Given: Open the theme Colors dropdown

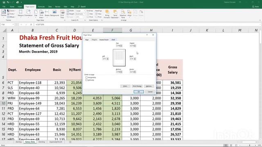Looking at the screenshot, I should tap(11, 11).
